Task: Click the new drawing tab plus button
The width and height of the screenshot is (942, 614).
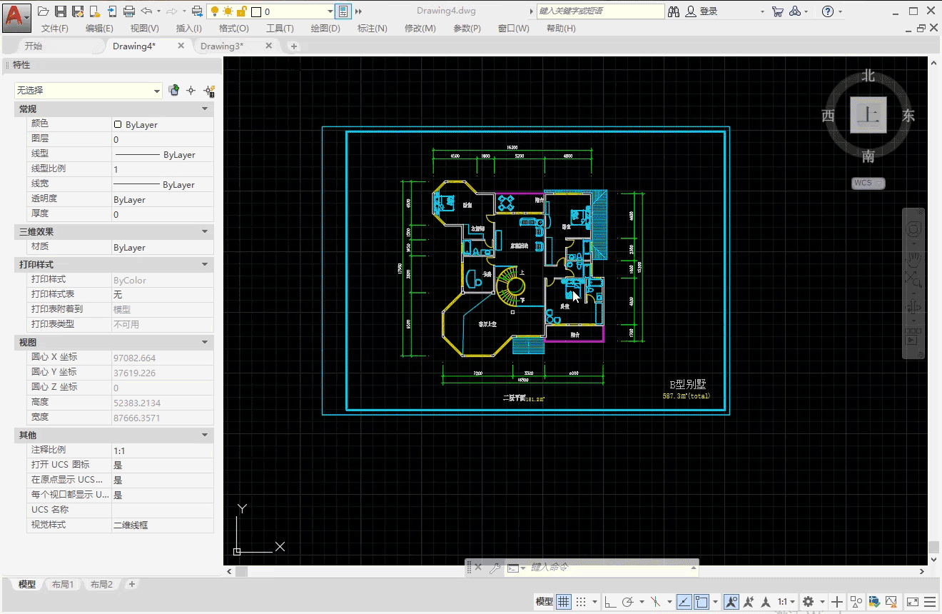Action: (293, 46)
